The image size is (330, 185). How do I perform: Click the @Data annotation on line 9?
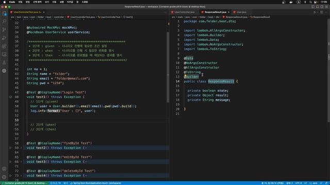[188, 58]
